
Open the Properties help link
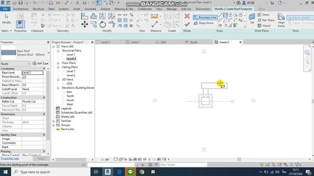[10, 158]
